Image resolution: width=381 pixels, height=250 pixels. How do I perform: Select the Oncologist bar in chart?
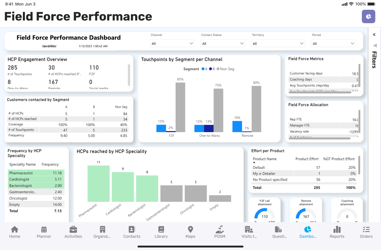[196, 194]
